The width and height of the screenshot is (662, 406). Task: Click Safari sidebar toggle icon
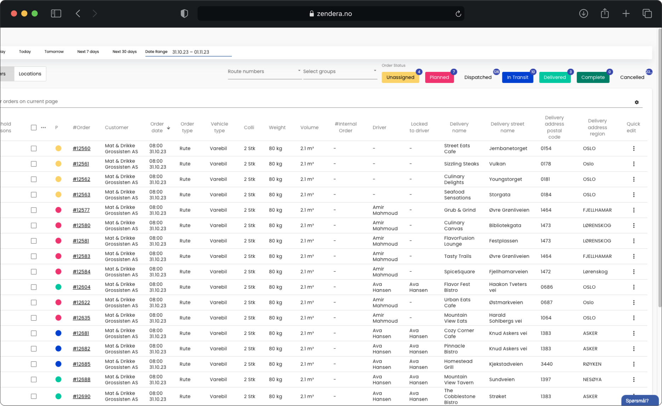pyautogui.click(x=56, y=13)
